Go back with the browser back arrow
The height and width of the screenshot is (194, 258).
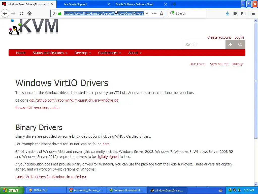[x=5, y=13]
